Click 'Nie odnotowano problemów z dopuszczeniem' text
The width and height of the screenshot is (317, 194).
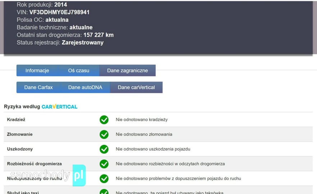pos(178,179)
